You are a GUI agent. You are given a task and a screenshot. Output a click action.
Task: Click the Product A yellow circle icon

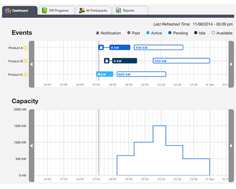click(26, 48)
